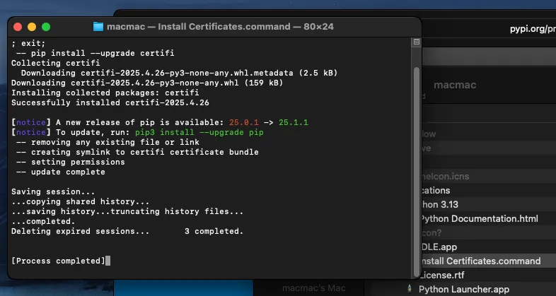Select 'License.rtf' in the Finder window
This screenshot has height=296, width=556.
442,275
